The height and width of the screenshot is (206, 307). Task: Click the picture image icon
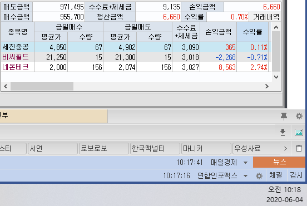point(299,132)
